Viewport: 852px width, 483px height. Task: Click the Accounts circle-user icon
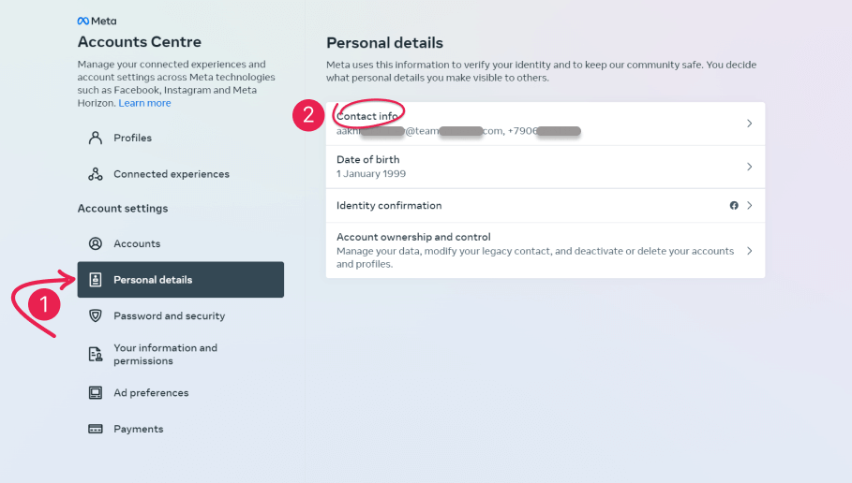tap(96, 243)
